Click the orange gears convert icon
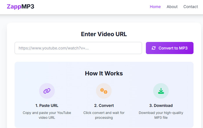 coord(104,91)
